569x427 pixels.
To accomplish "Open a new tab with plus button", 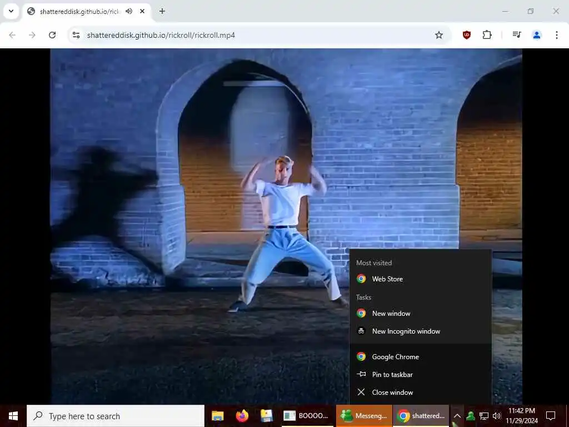I will click(162, 11).
